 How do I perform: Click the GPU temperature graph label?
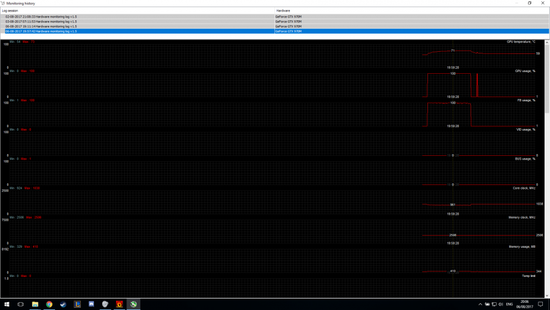click(x=521, y=42)
